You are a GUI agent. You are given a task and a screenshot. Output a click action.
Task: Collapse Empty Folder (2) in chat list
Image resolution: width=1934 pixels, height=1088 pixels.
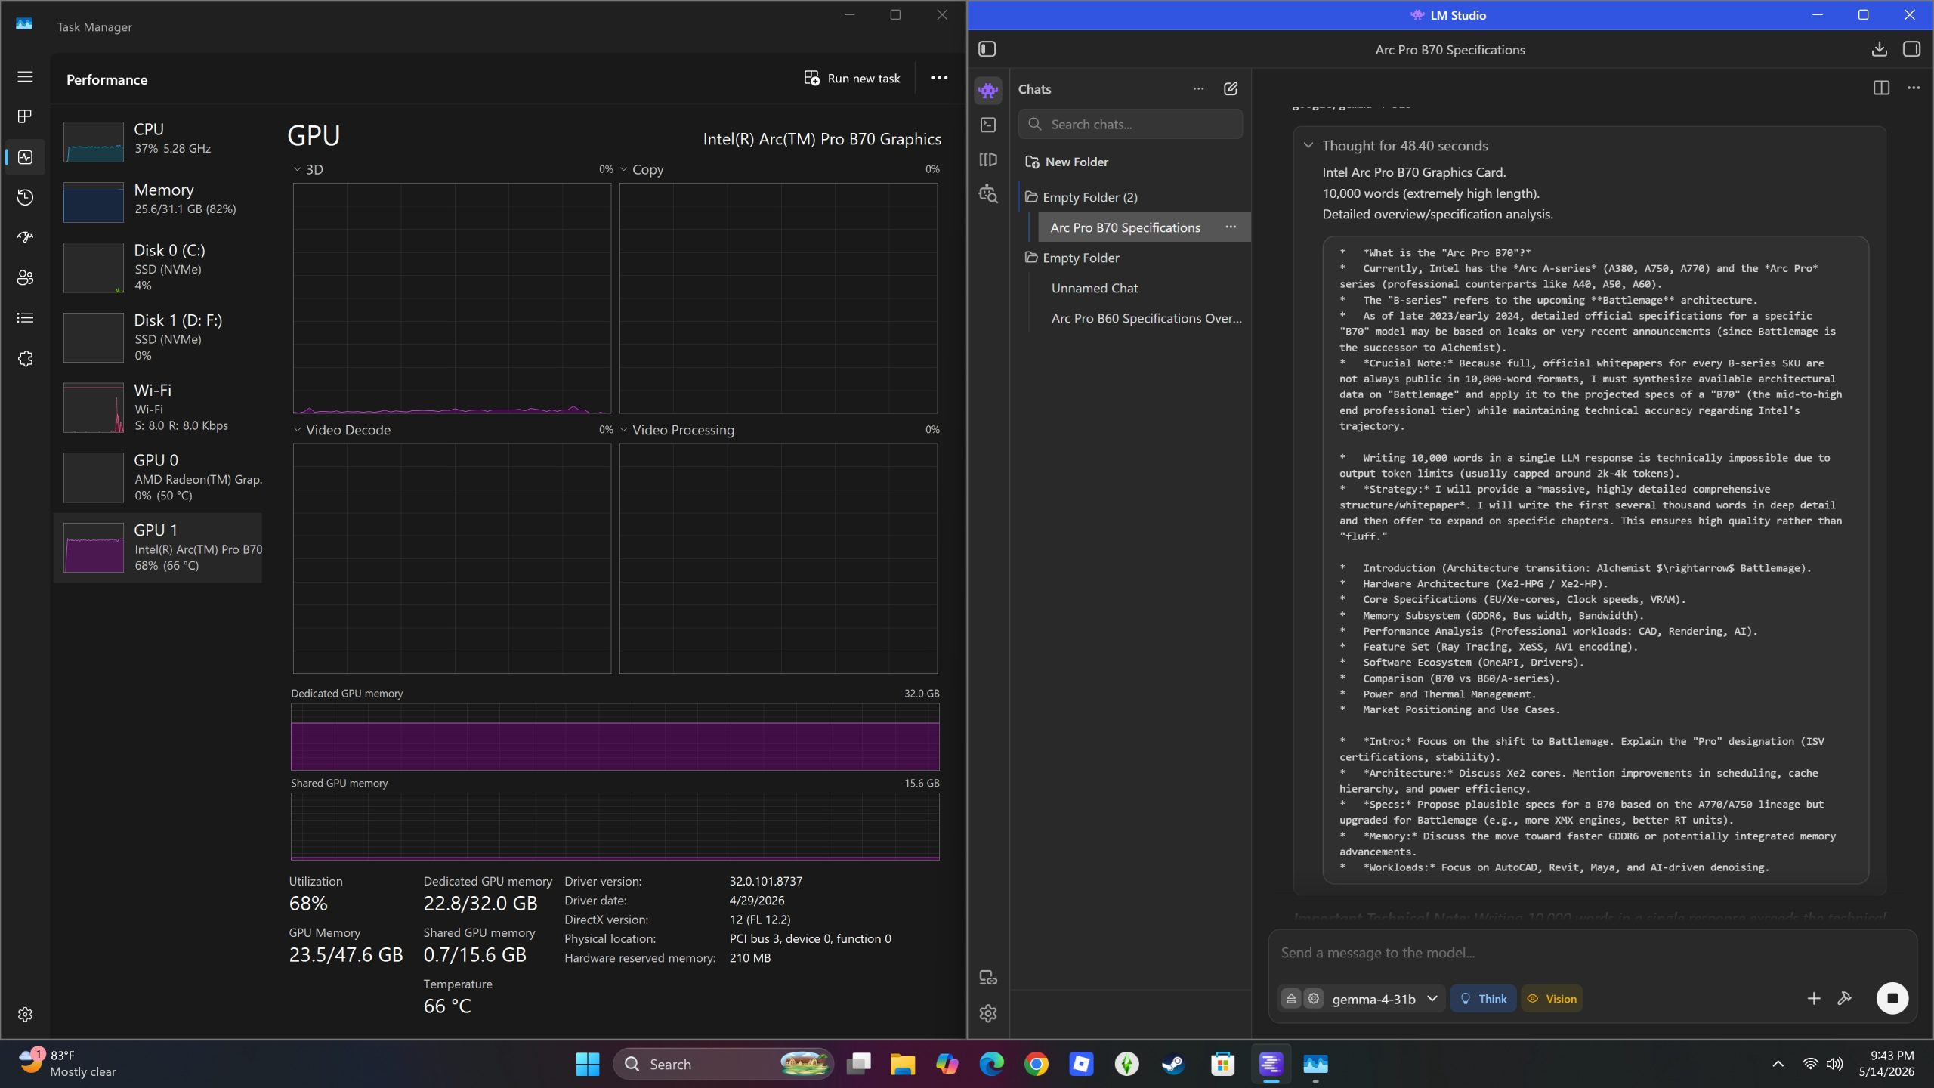(x=1080, y=197)
